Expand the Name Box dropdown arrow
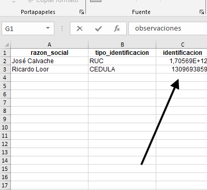 click(48, 28)
